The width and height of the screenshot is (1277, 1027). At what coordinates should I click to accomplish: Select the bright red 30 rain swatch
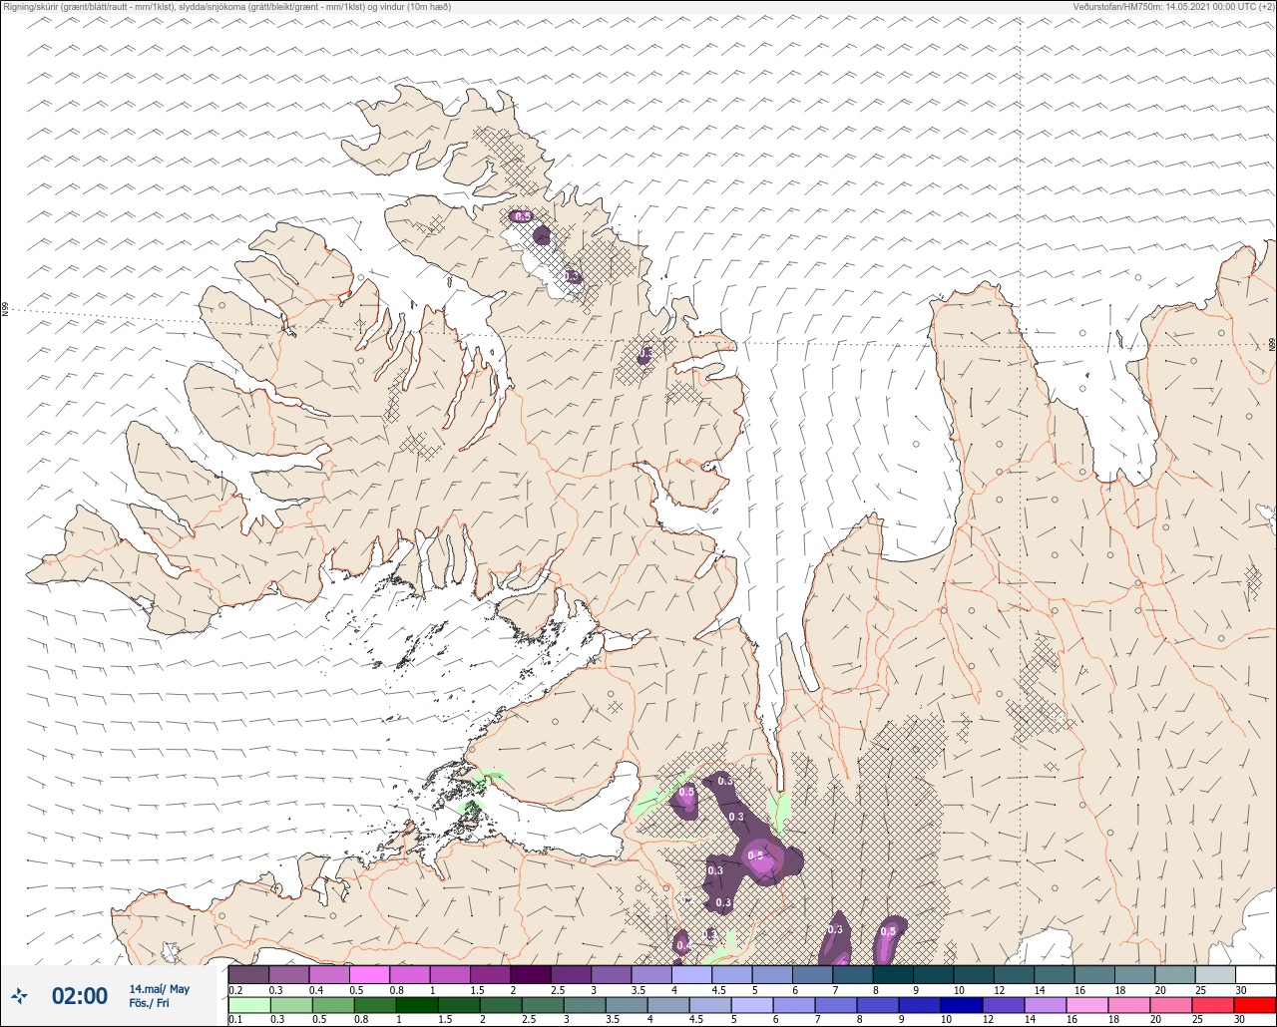pos(1254,1005)
